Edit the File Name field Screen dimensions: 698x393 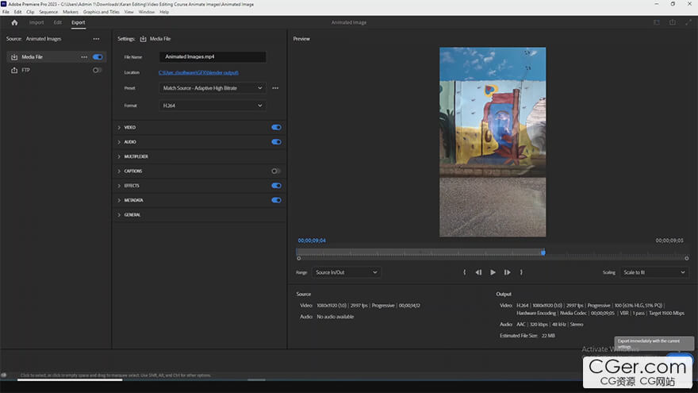click(213, 56)
